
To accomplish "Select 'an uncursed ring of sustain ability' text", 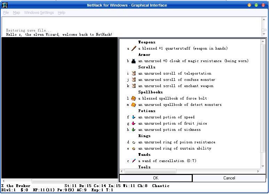I will [x=175, y=148].
